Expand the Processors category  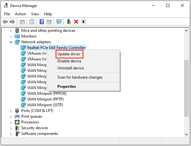tap(11, 122)
